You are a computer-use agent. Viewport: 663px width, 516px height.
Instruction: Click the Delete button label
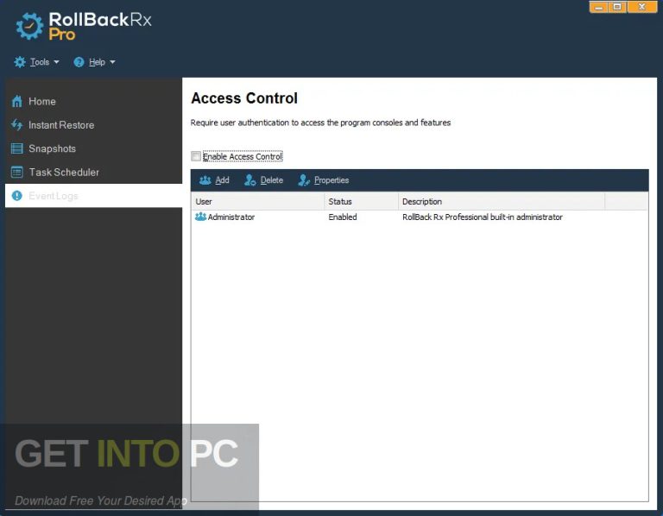pyautogui.click(x=271, y=180)
